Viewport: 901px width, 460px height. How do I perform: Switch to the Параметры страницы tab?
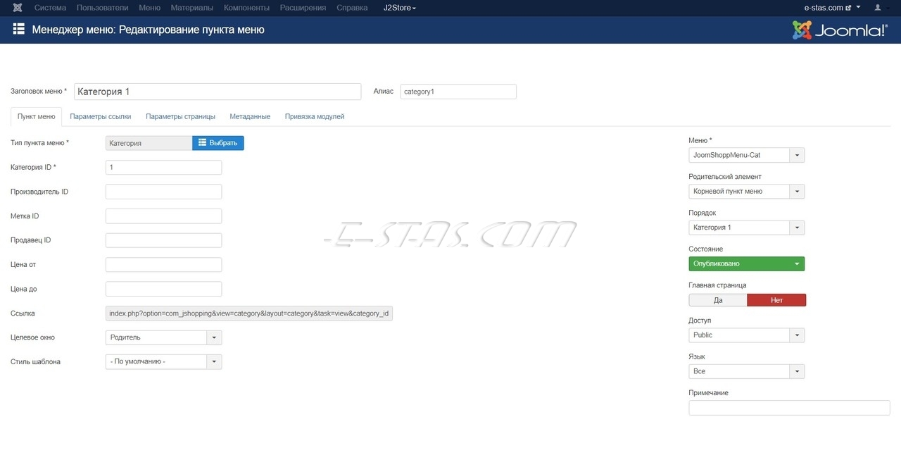click(180, 117)
